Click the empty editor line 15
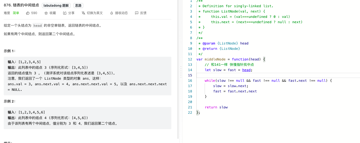 tap(278, 75)
